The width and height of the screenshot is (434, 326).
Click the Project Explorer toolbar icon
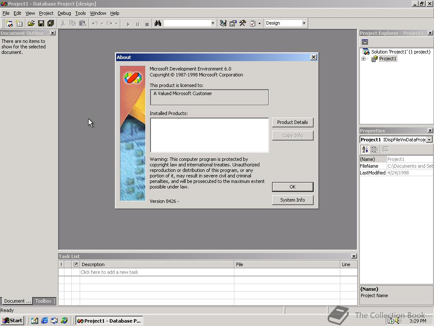(223, 23)
